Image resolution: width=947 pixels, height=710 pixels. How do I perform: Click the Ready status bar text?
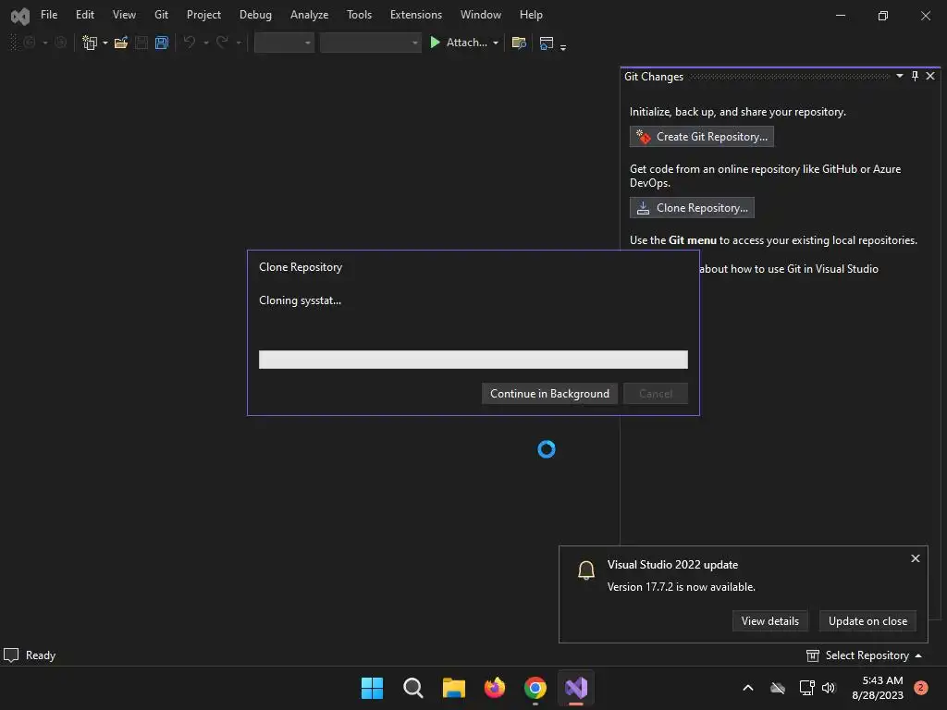[x=41, y=655]
